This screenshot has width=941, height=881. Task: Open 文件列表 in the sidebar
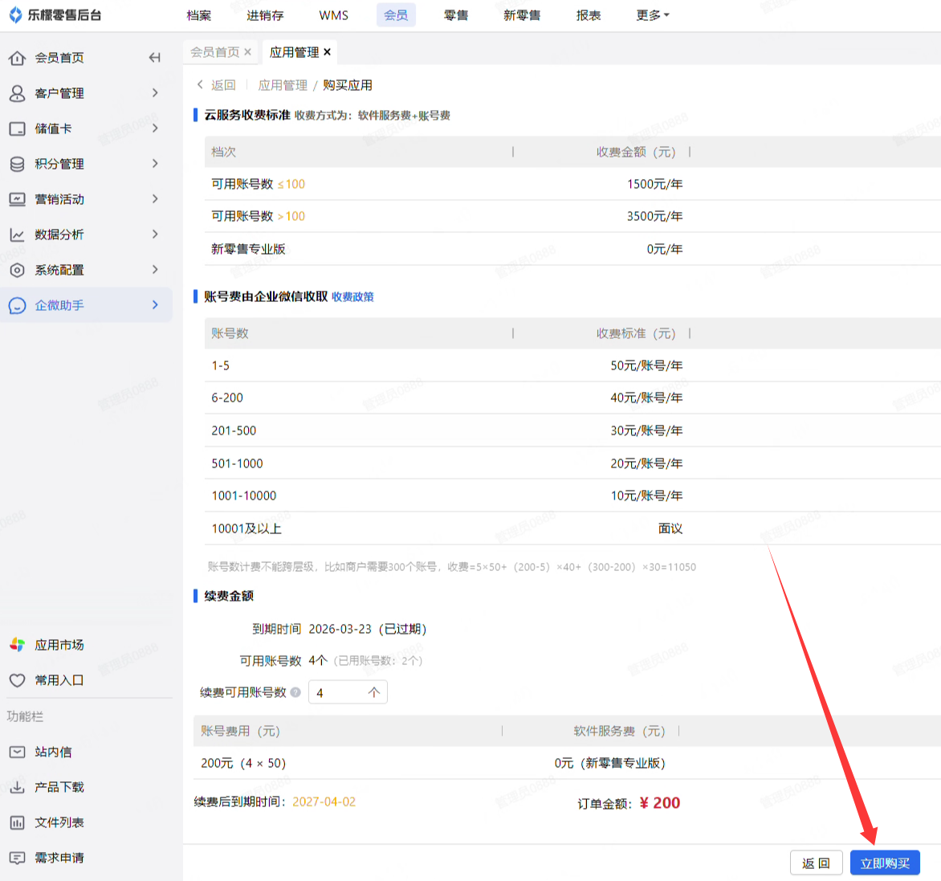pos(59,823)
